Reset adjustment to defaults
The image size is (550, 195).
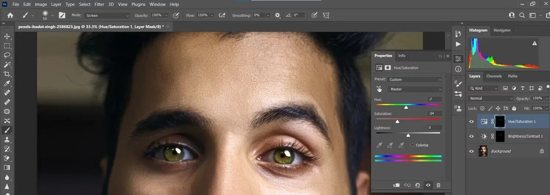[417, 185]
